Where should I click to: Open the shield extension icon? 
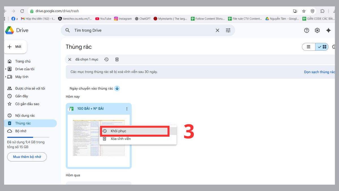[312, 11]
